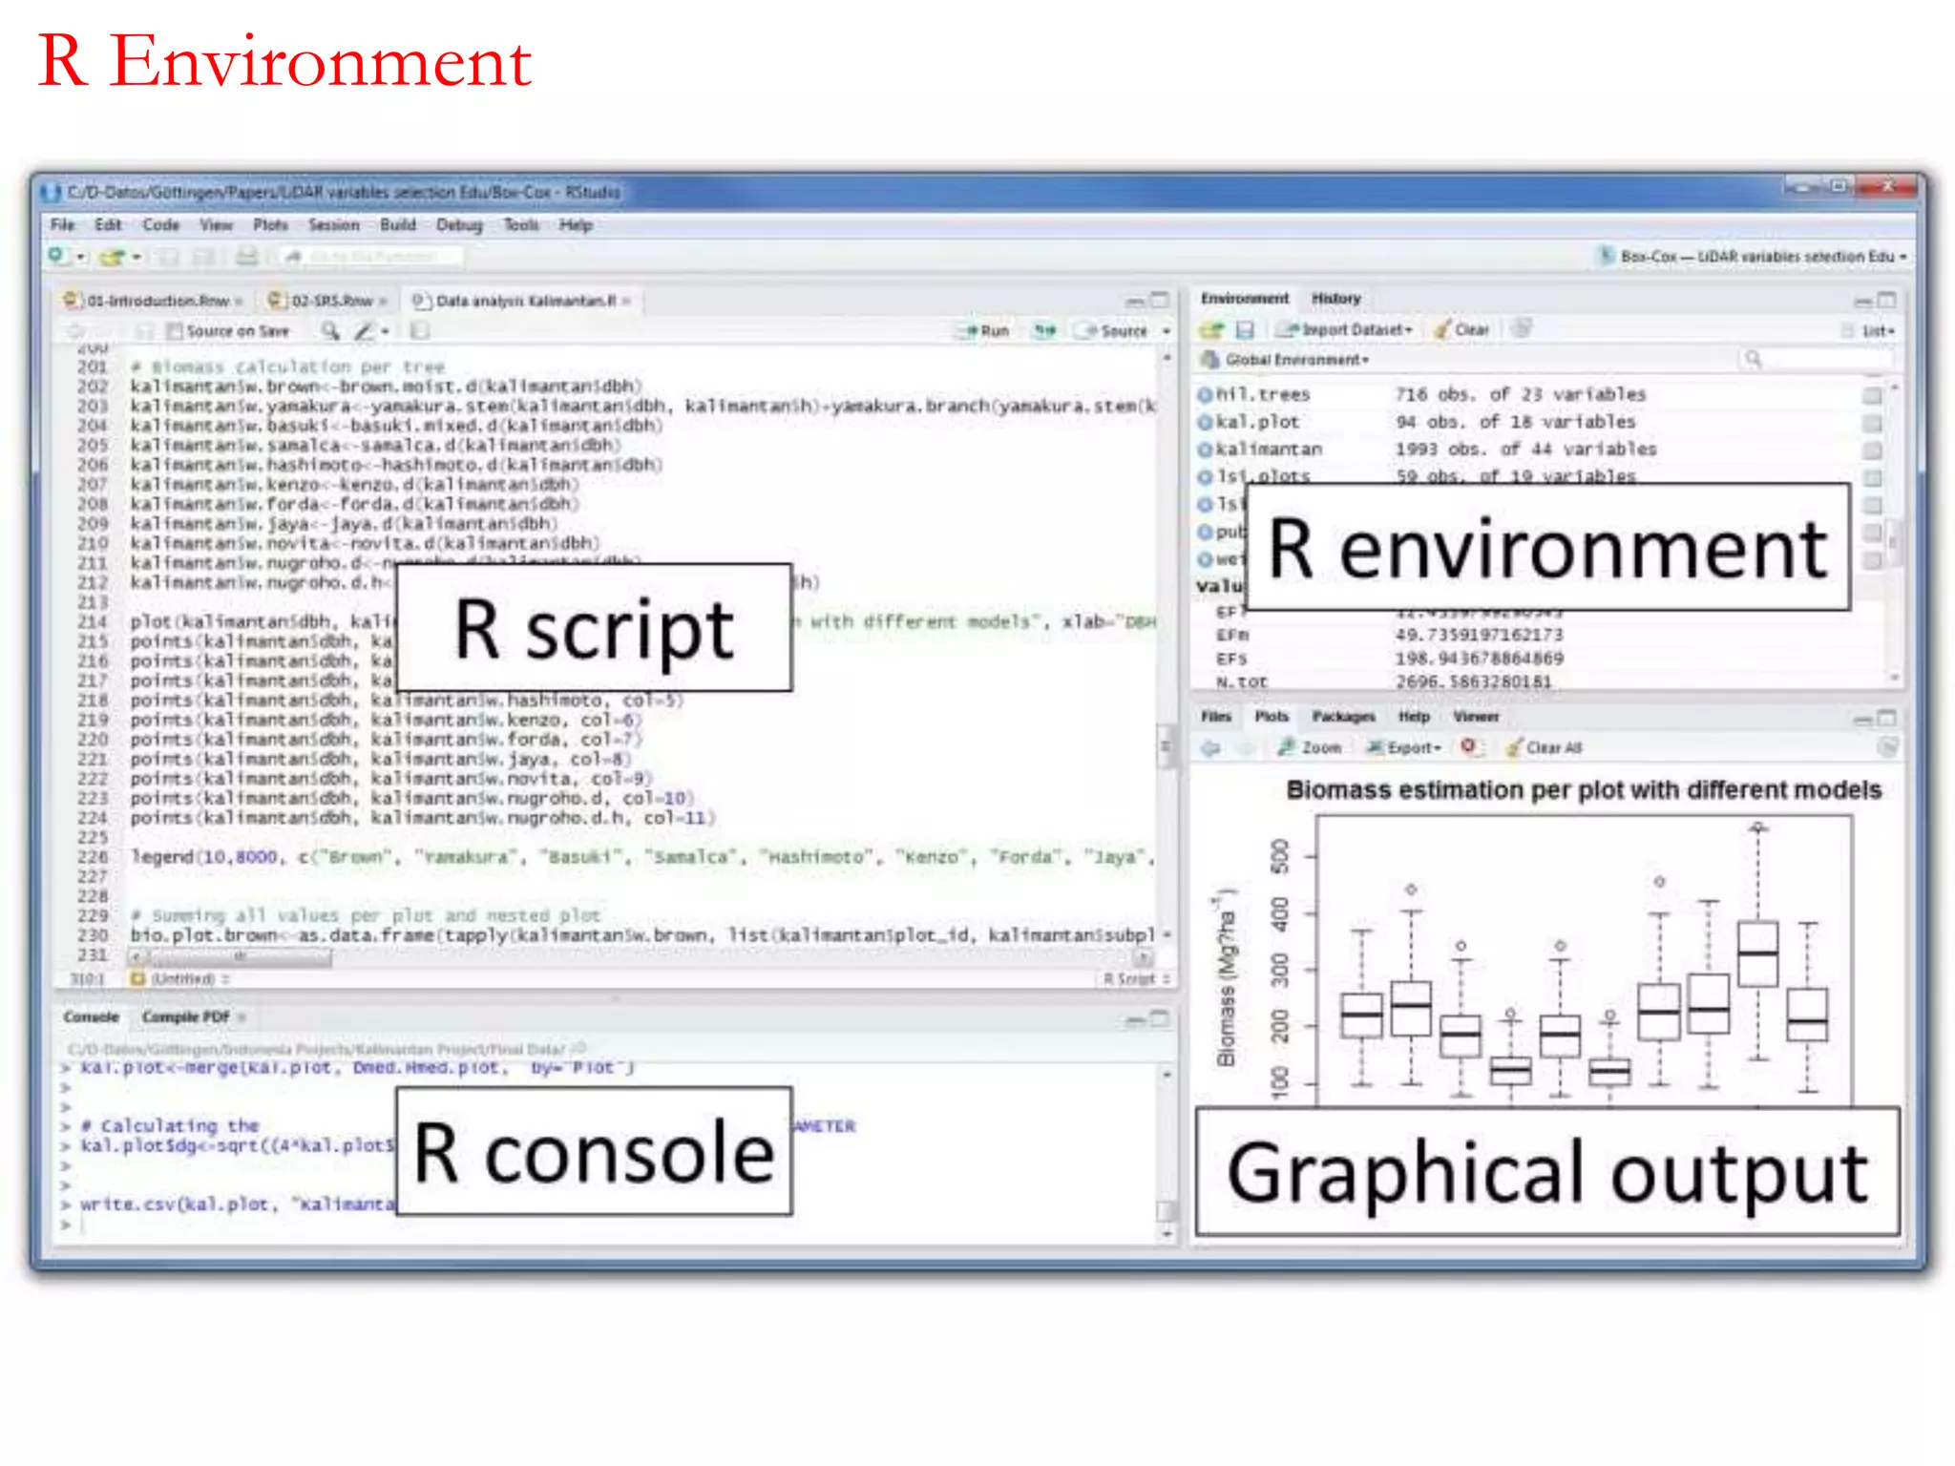The width and height of the screenshot is (1955, 1466).
Task: Open the Export dropdown in Plots pane
Action: tap(1403, 747)
